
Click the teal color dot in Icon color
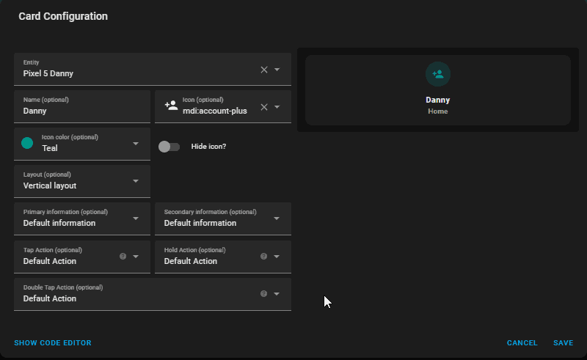pyautogui.click(x=27, y=143)
